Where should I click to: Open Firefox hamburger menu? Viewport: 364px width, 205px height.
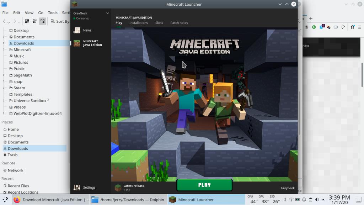click(360, 27)
